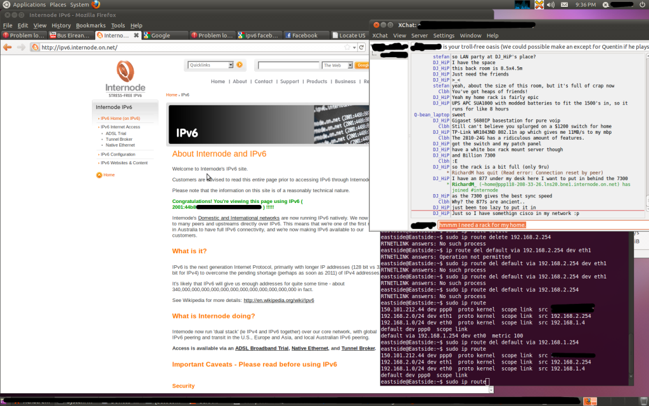649x406 pixels.
Task: Click the XChat tray icon in panel
Action: click(539, 4)
